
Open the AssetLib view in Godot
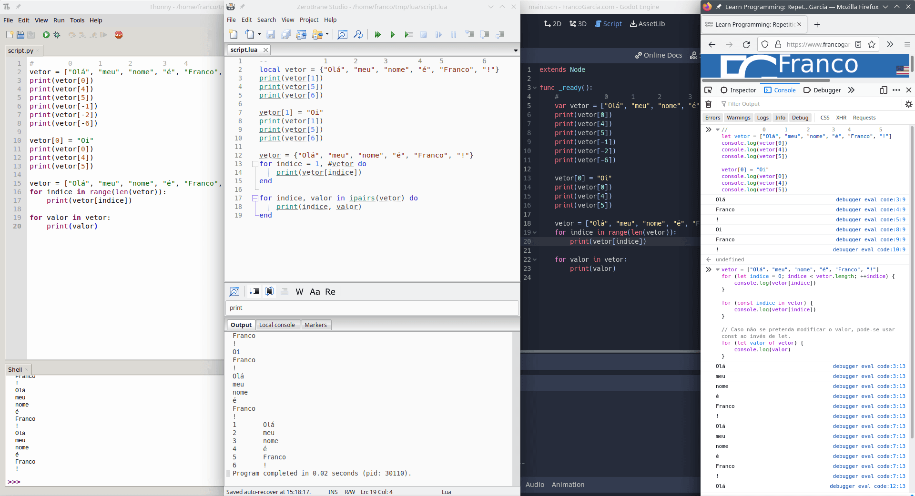(647, 24)
